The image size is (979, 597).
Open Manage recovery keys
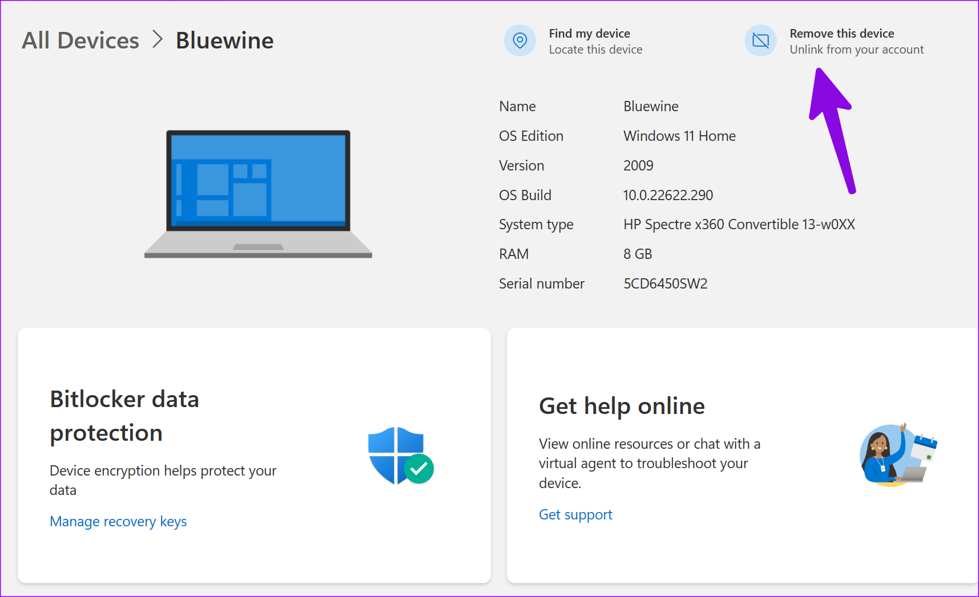pos(118,521)
